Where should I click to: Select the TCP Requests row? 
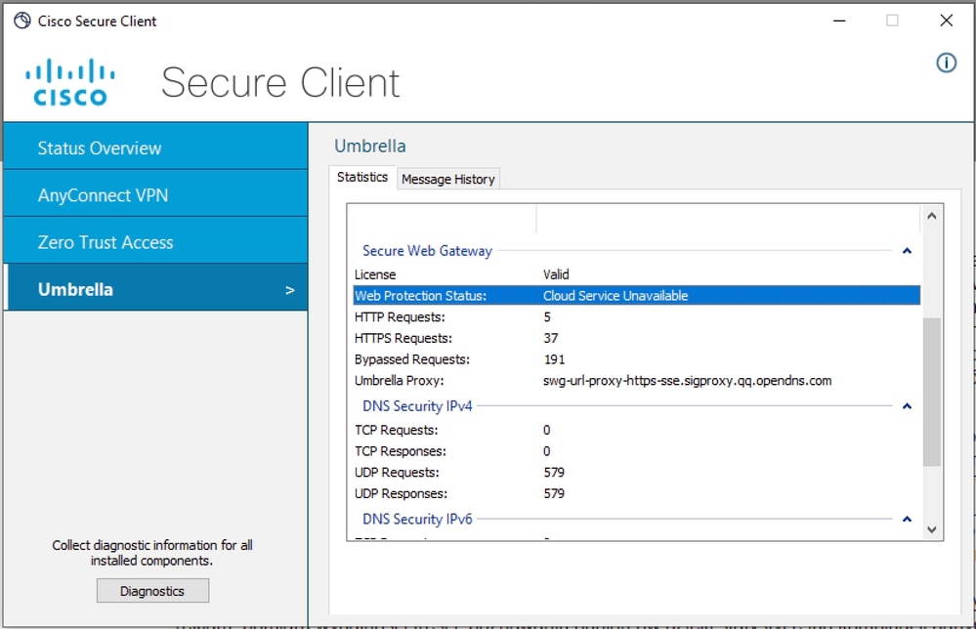click(636, 430)
